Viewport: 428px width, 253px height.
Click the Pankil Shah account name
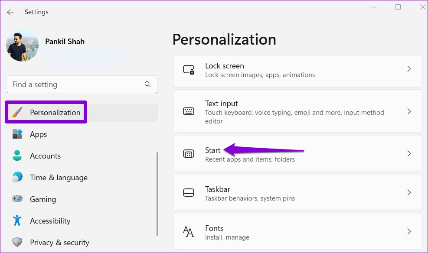click(65, 42)
